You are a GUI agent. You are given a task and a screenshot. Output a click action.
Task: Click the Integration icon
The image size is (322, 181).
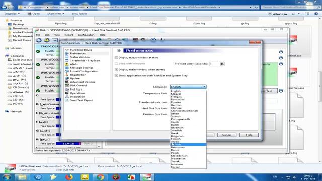tap(67, 97)
